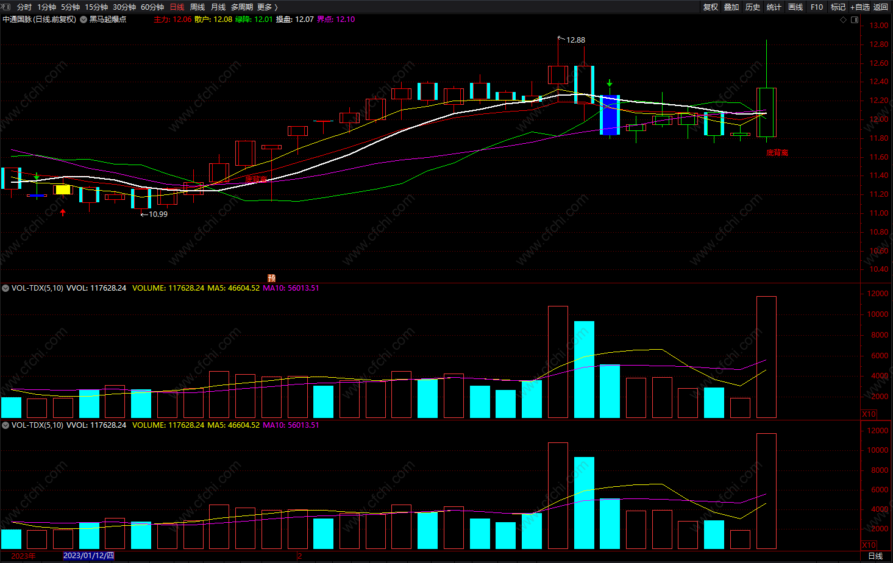
Task: Click the blue candlestick below the green arrow
Action: 610,115
